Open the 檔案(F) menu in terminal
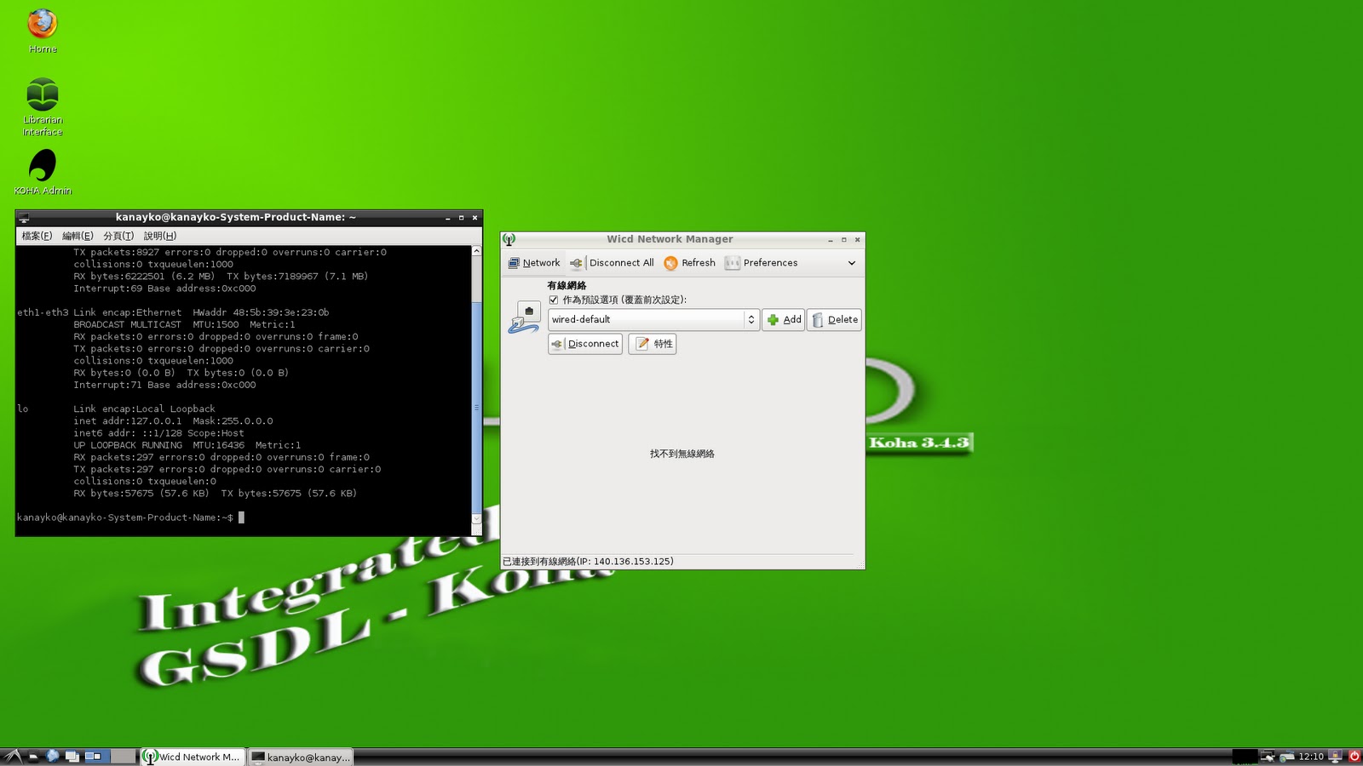The height and width of the screenshot is (766, 1363). coord(37,236)
